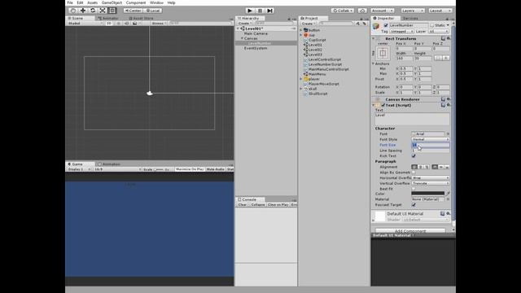The width and height of the screenshot is (521, 293).
Task: Toggle scene lighting sun icon
Action: (x=118, y=24)
